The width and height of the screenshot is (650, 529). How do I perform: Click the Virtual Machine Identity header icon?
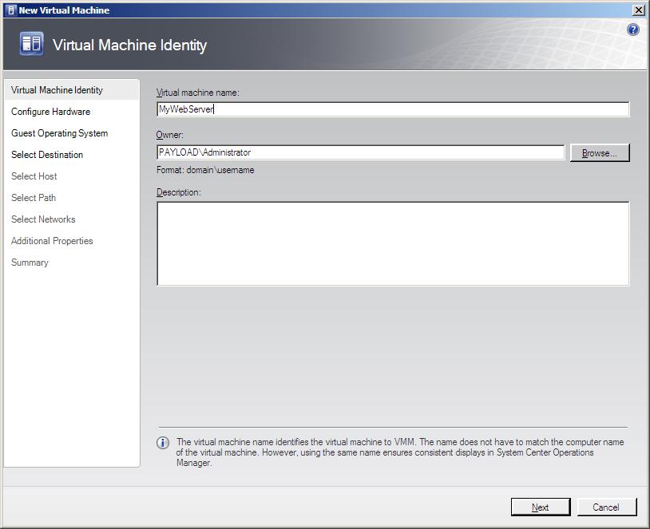tap(31, 44)
